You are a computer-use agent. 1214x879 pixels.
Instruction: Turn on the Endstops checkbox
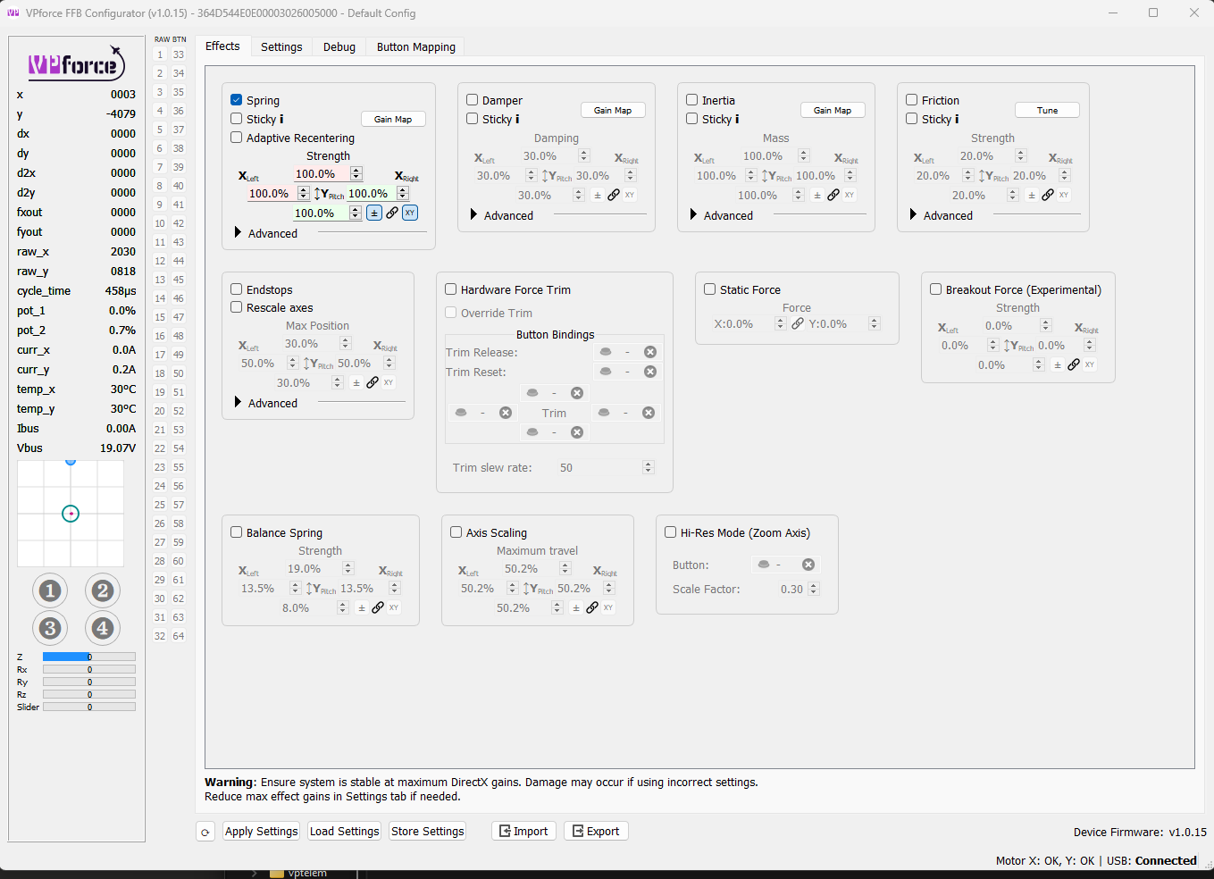click(x=237, y=289)
